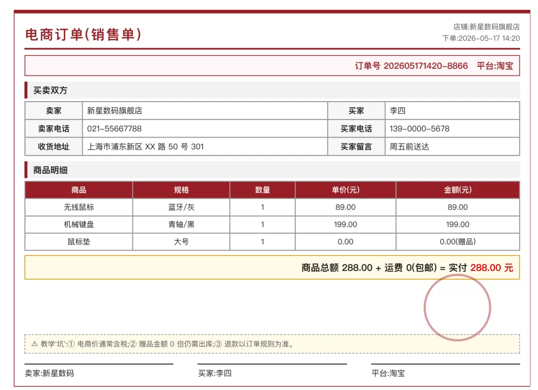The width and height of the screenshot is (538, 390).
Task: Click 商品总额 288.00 in summary bar
Action: (337, 267)
